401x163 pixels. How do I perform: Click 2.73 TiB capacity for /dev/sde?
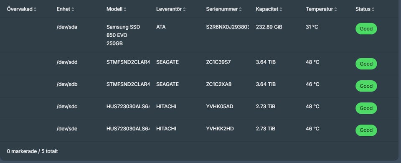266,129
